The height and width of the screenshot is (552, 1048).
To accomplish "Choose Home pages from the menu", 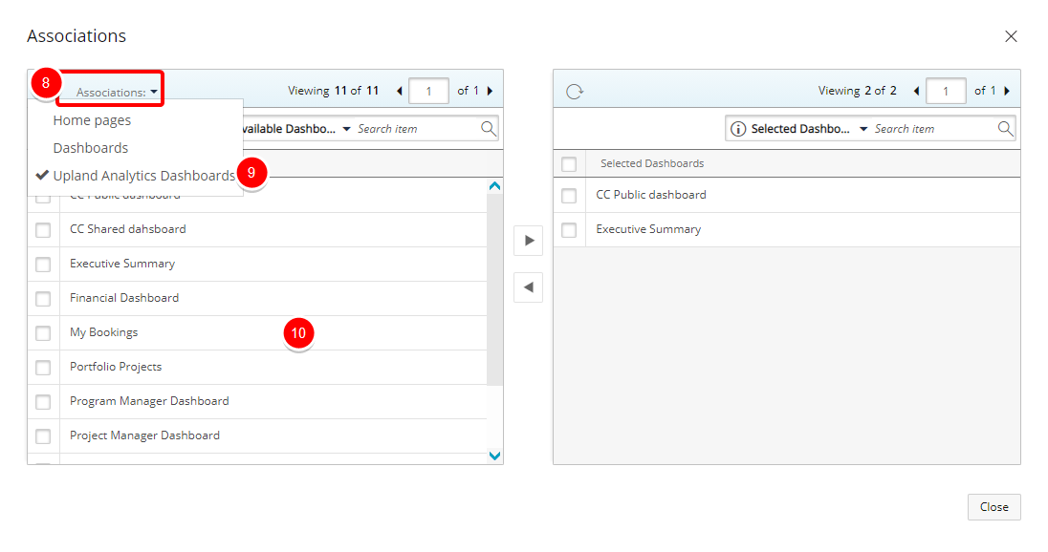I will click(92, 120).
